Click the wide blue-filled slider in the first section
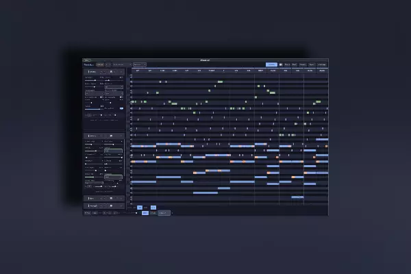Image resolution: width=411 pixels, height=274 pixels. tap(94, 109)
